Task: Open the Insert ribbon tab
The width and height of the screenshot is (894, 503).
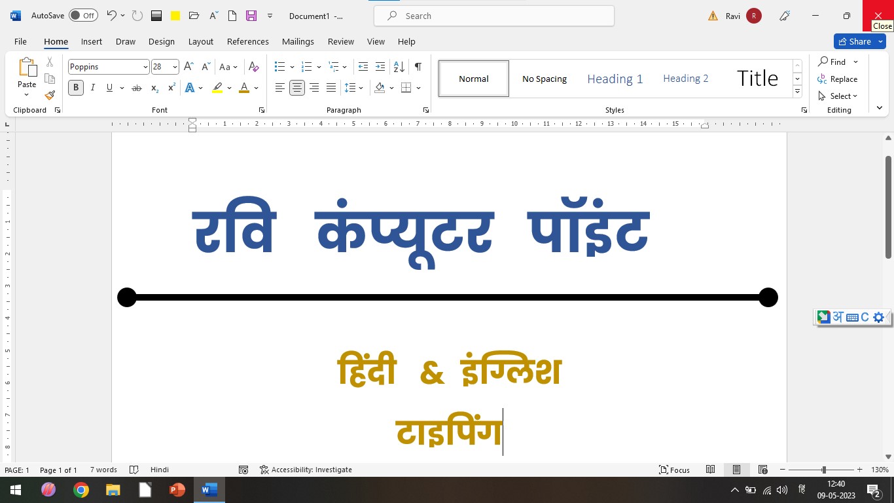Action: click(91, 41)
